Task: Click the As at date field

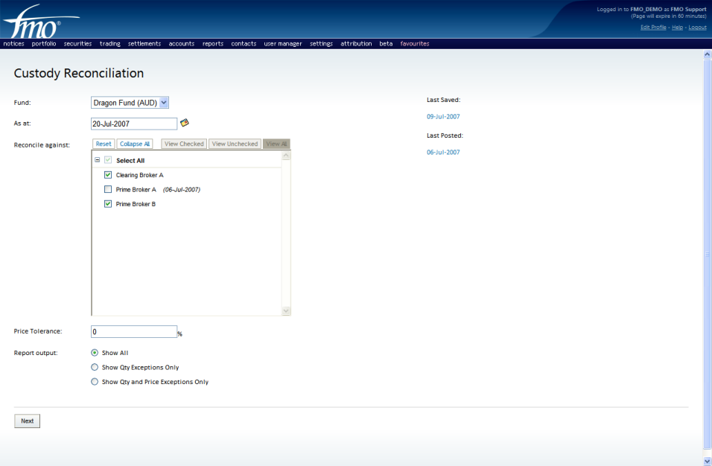Action: click(134, 124)
